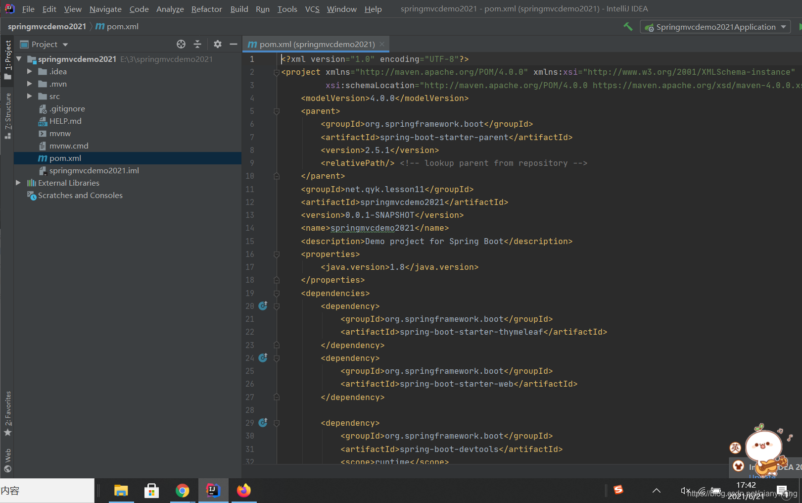Collapse the springmvcdemo2021 root folder
Screen dimensions: 802x503
(19, 59)
